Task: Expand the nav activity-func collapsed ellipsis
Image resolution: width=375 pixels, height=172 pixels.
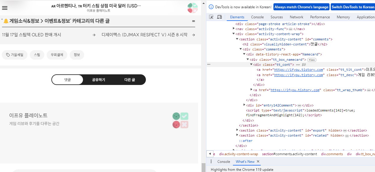Action: click(x=290, y=29)
